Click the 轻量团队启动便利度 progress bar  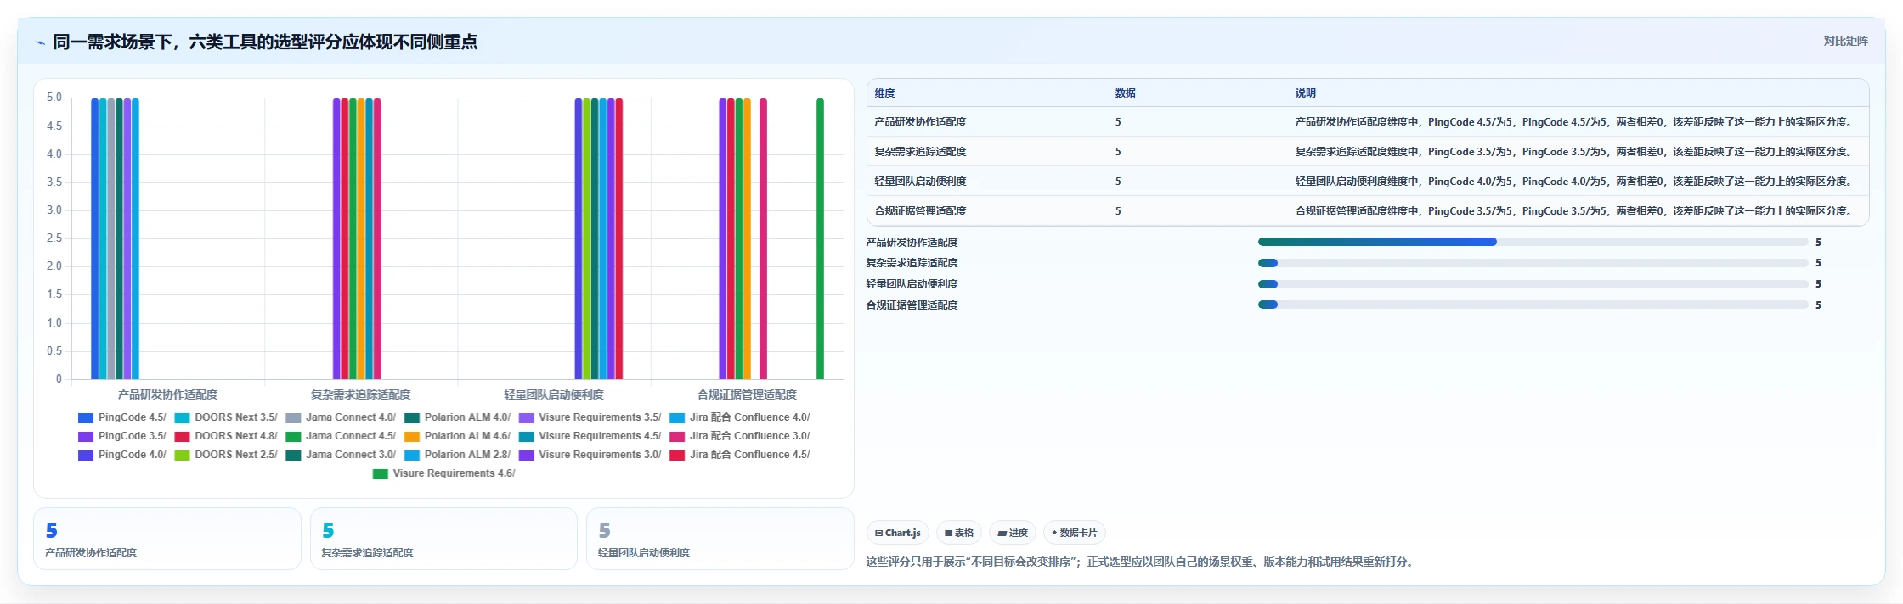pyautogui.click(x=1533, y=284)
